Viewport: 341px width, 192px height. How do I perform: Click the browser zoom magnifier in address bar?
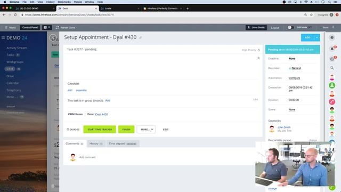[305, 15]
